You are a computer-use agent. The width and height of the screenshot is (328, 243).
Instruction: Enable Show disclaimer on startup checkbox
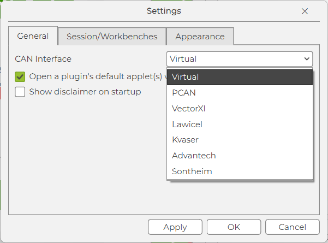point(20,92)
